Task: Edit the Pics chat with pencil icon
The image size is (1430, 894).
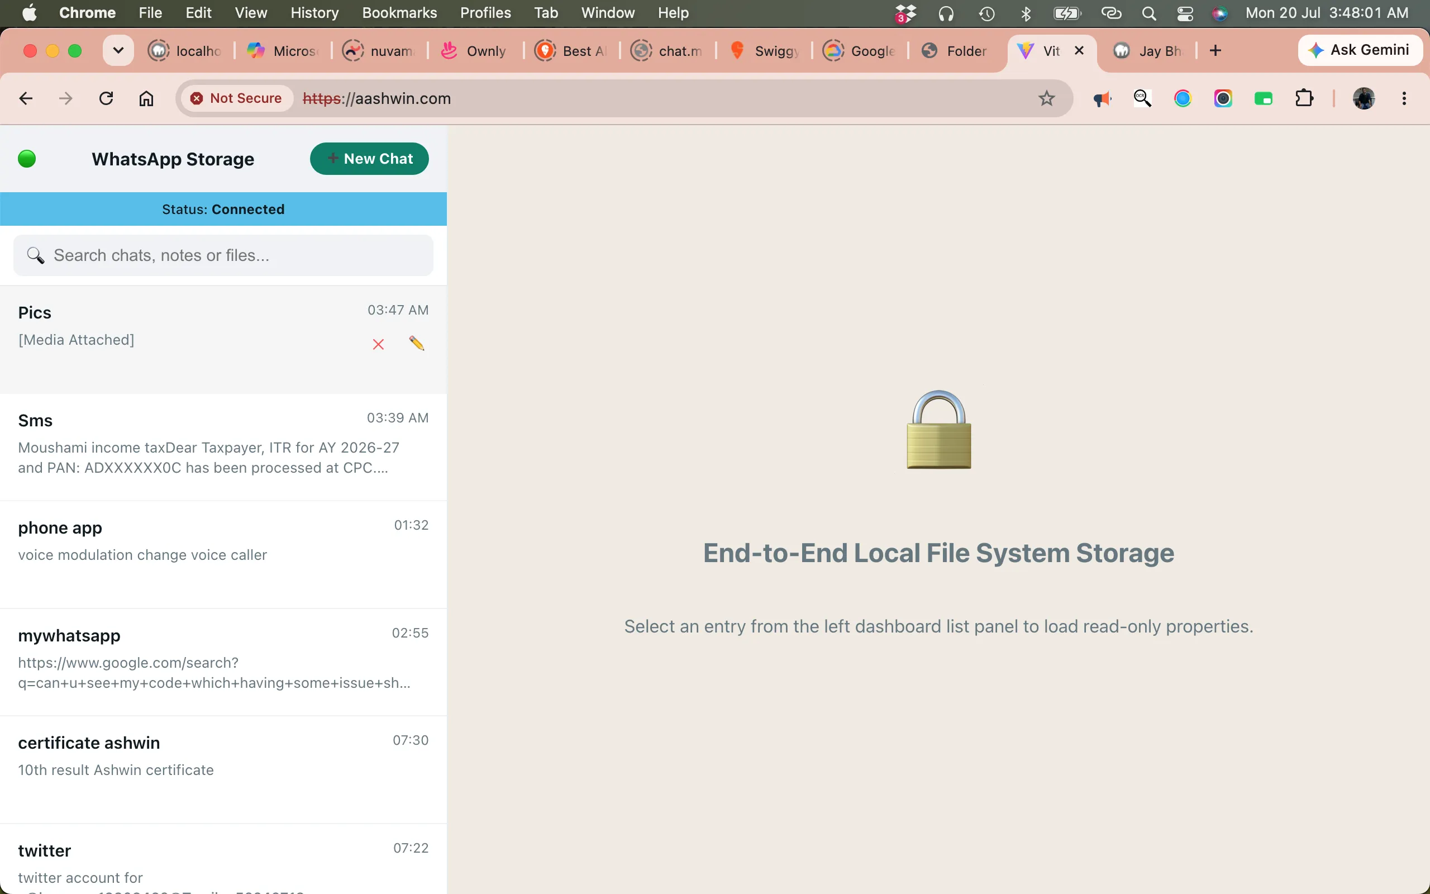Action: 417,343
